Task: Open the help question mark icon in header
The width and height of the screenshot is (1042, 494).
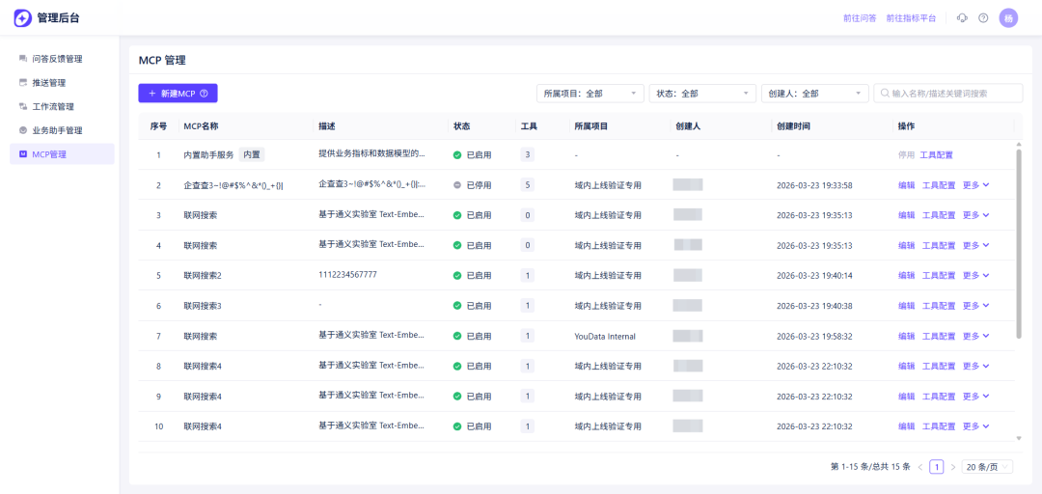Action: coord(983,18)
